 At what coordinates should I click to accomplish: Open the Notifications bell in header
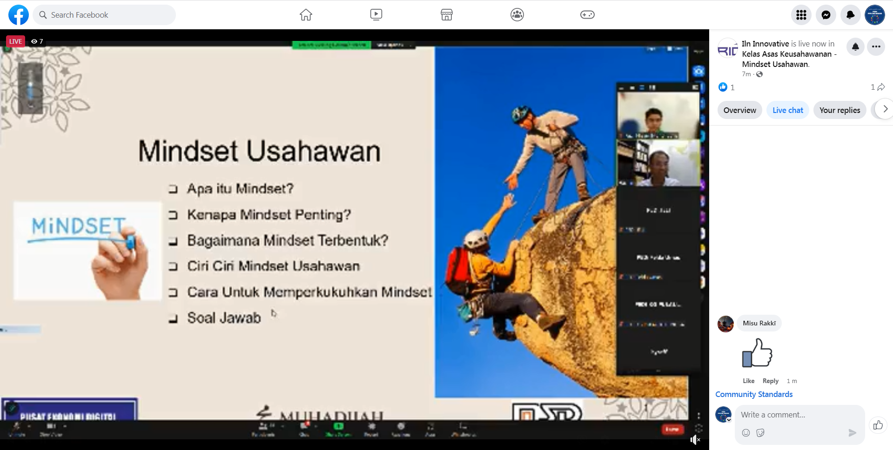click(851, 15)
